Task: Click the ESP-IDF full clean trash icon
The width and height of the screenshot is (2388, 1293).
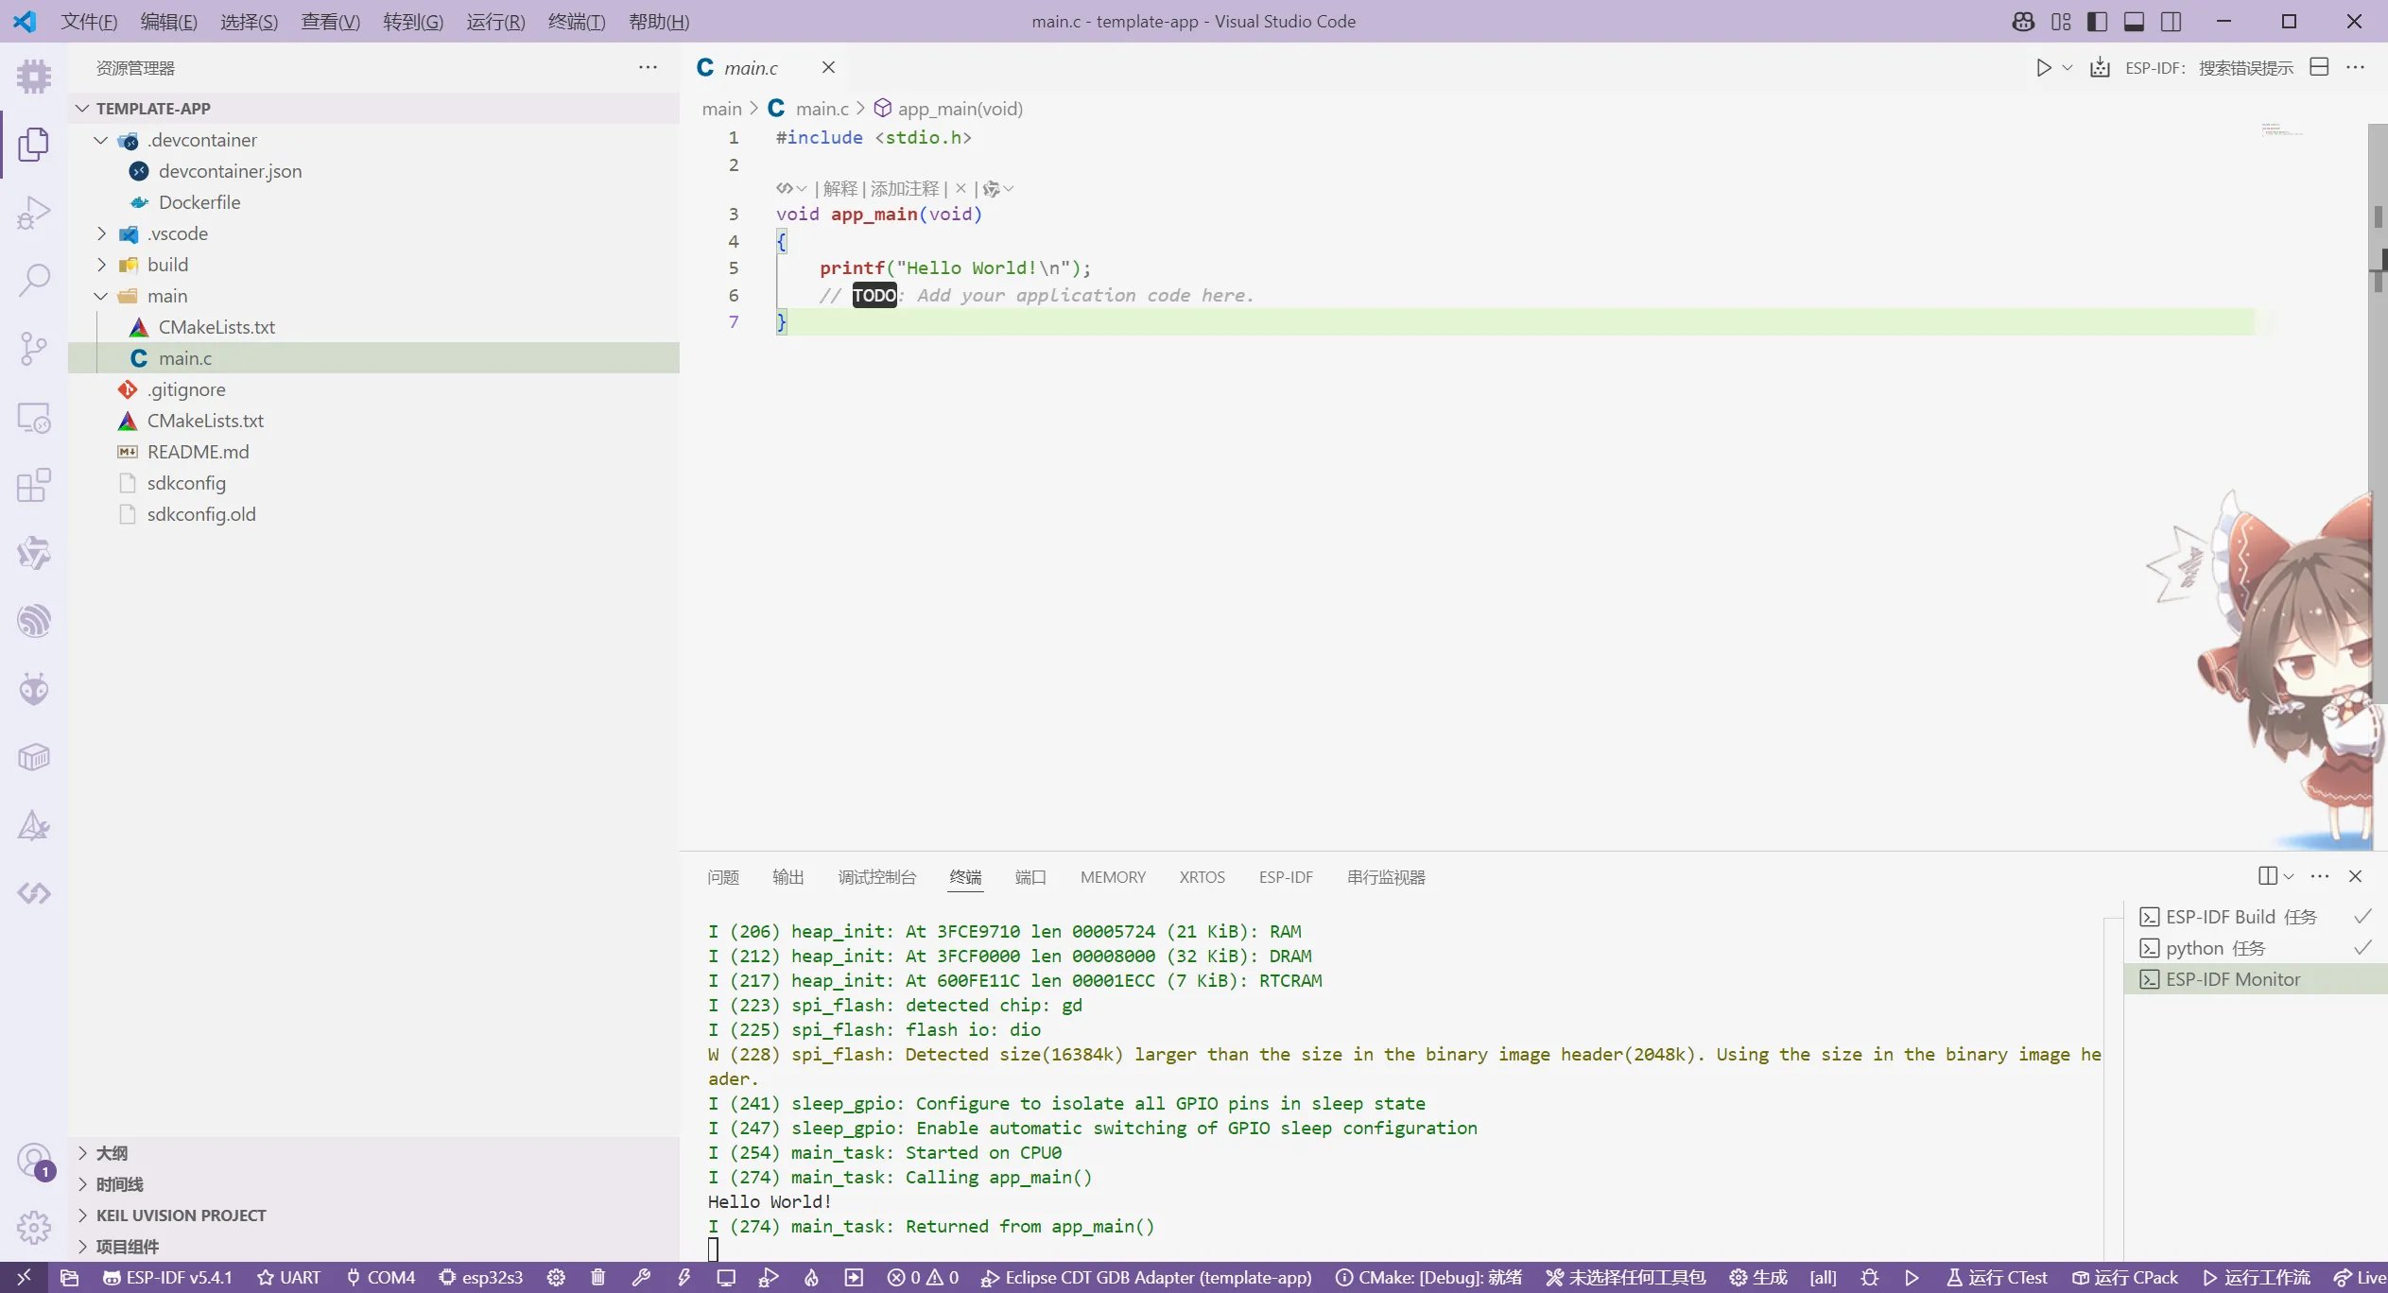Action: pos(597,1278)
